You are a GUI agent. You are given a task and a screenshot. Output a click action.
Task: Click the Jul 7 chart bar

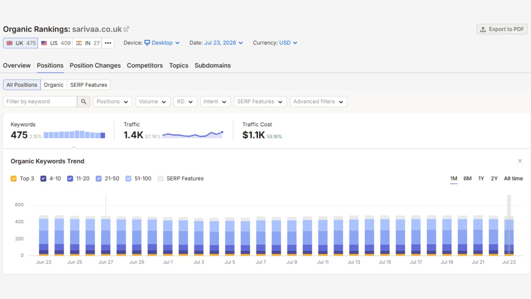[261, 236]
